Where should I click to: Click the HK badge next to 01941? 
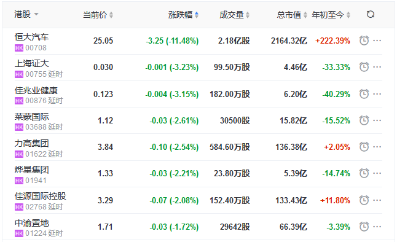point(18,181)
